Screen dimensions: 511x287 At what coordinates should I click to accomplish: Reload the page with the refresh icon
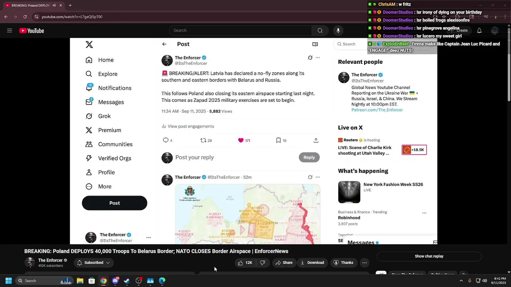pyautogui.click(x=25, y=17)
